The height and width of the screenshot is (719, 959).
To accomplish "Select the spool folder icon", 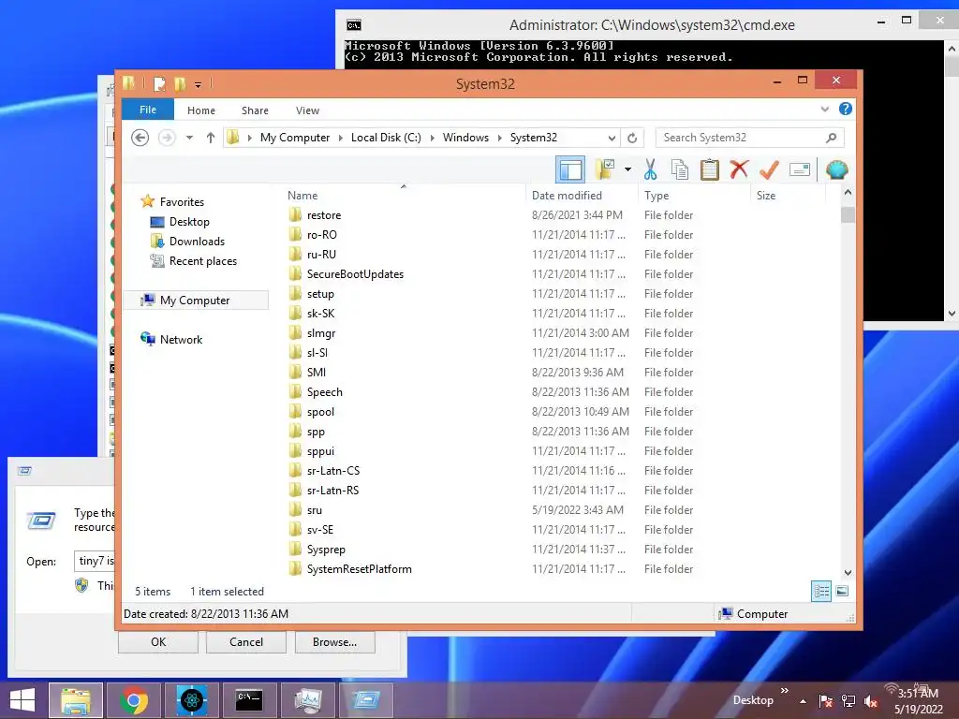I will coord(295,412).
